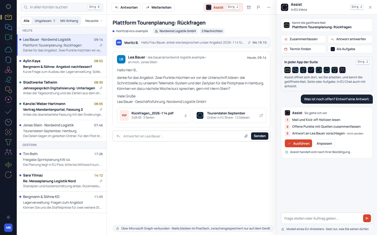Viewport: 377px width, 235px height.
Task: Choose the Antwort entwerfen quick action
Action: [350, 39]
